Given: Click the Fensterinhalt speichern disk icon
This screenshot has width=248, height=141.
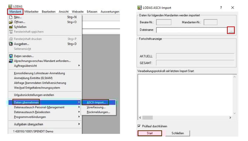Looking at the screenshot, I should [11, 32].
